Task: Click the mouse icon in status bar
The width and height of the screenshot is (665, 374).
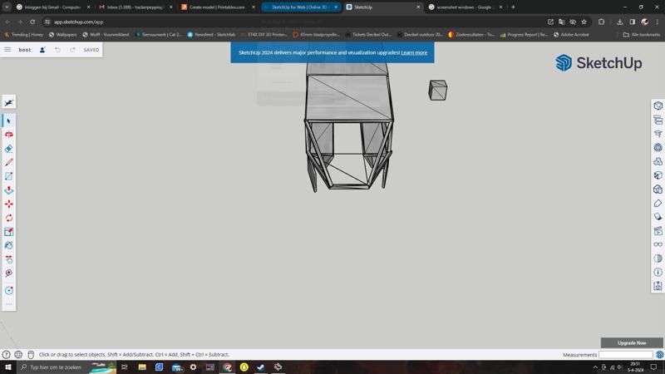Action: (31, 355)
